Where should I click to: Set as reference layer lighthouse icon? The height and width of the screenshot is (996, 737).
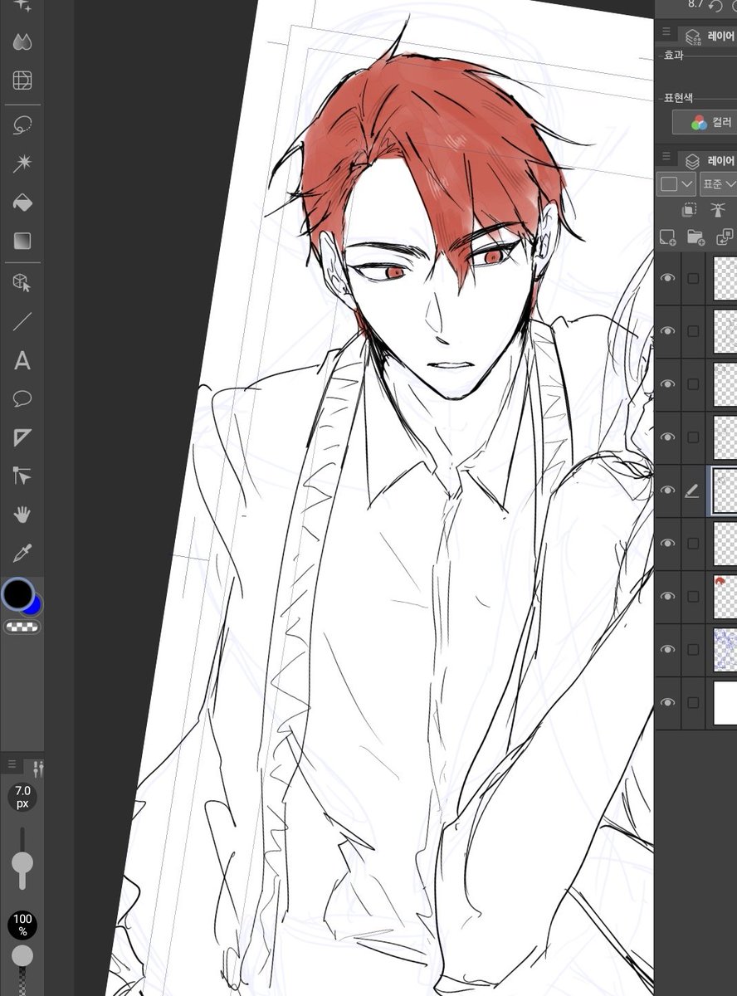click(719, 210)
